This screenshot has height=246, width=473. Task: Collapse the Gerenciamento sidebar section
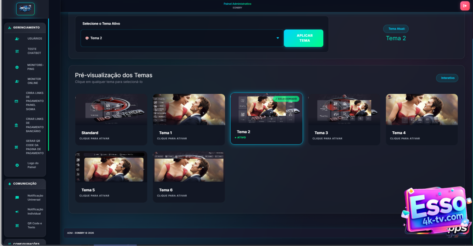pyautogui.click(x=25, y=28)
